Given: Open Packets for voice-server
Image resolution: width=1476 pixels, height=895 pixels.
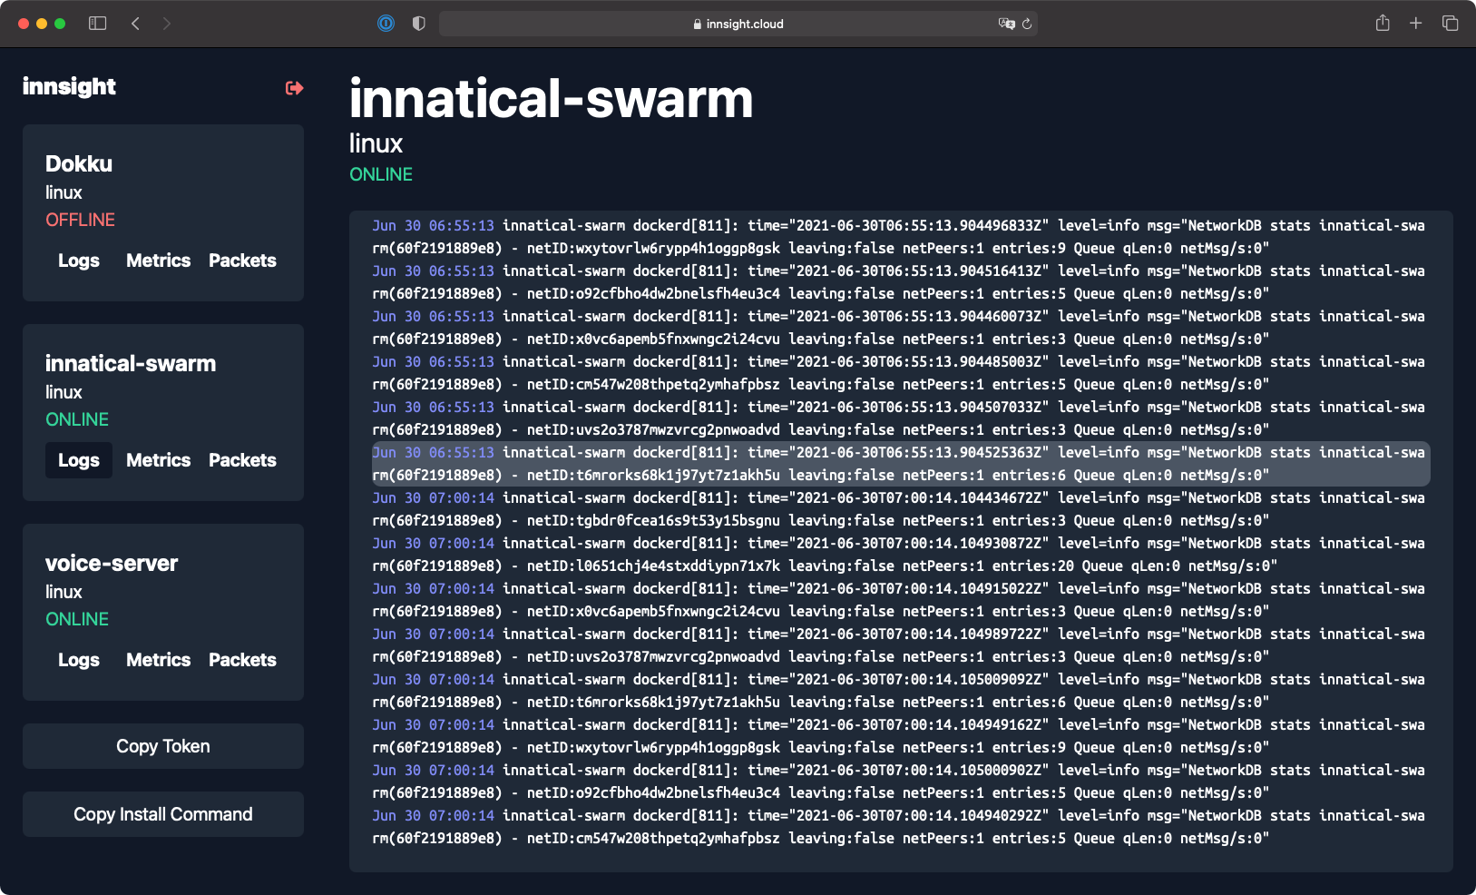Looking at the screenshot, I should [242, 660].
